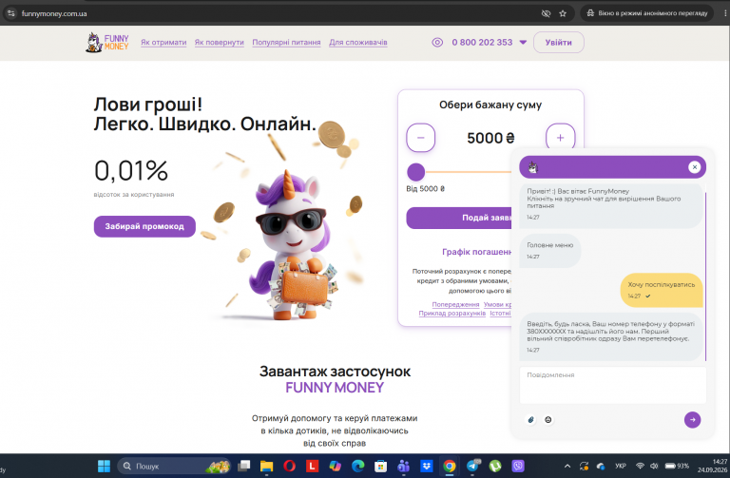Click the volume speaker tray icon
The height and width of the screenshot is (478, 730).
[654, 466]
